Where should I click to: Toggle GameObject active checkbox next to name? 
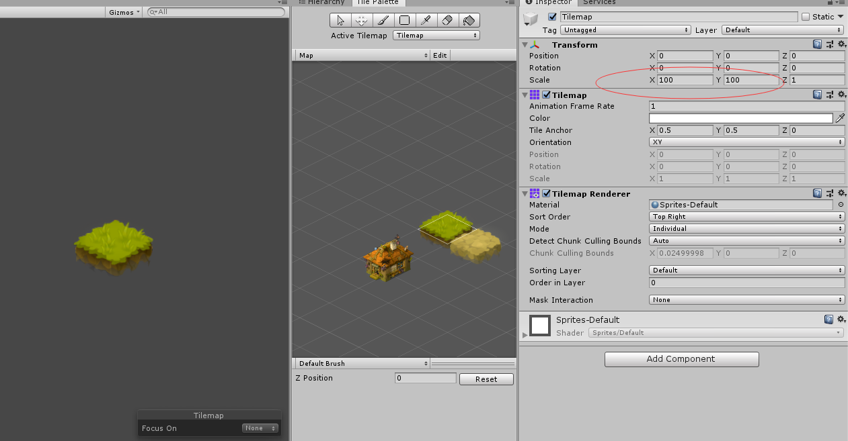coord(553,17)
